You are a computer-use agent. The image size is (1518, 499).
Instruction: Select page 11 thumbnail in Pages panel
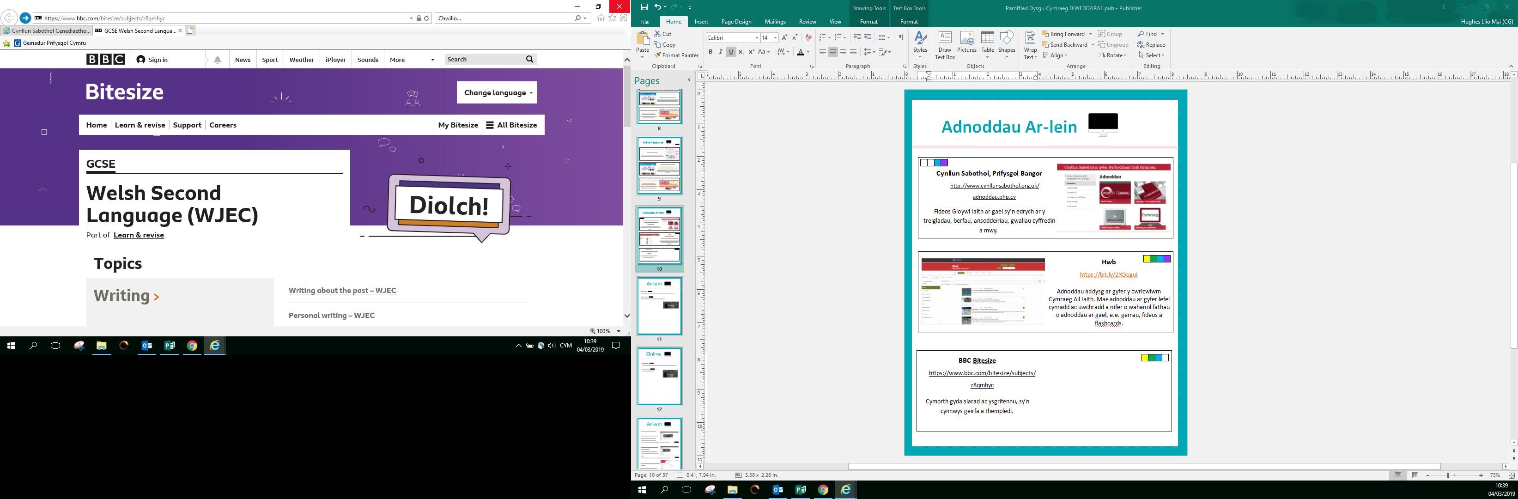[x=659, y=306]
